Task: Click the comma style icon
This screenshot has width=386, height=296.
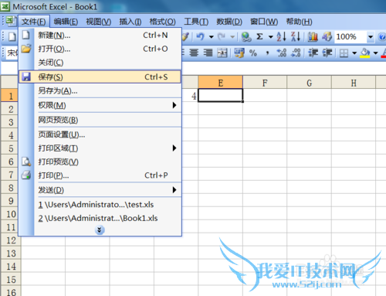Action: pyautogui.click(x=268, y=53)
